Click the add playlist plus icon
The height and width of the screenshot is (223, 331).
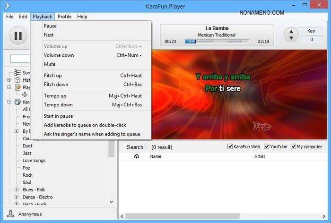tap(25, 94)
